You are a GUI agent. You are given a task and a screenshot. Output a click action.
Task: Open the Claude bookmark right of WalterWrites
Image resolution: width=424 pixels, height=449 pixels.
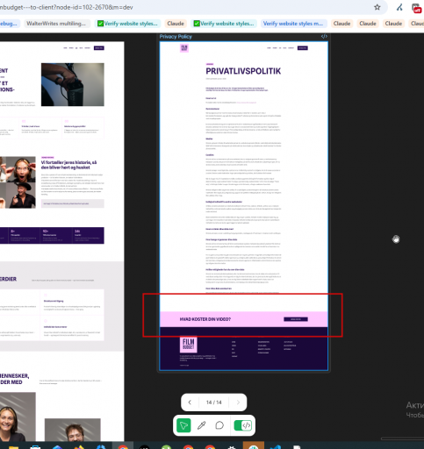(176, 24)
